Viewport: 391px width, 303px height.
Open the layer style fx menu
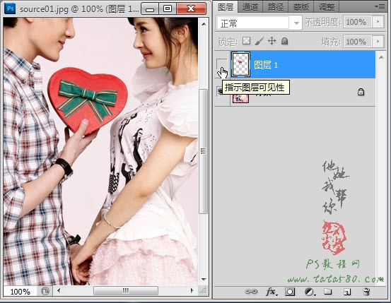pyautogui.click(x=272, y=291)
